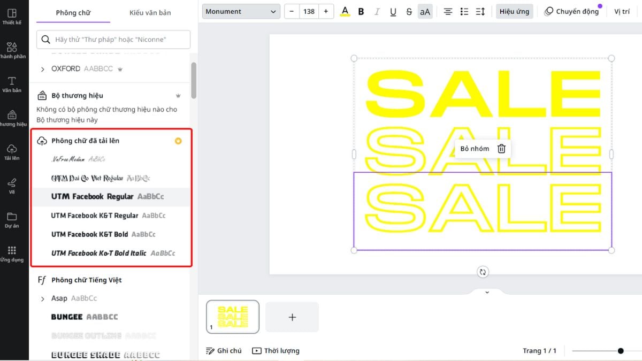642x361 pixels.
Task: Expand the Asap font family
Action: click(42, 298)
